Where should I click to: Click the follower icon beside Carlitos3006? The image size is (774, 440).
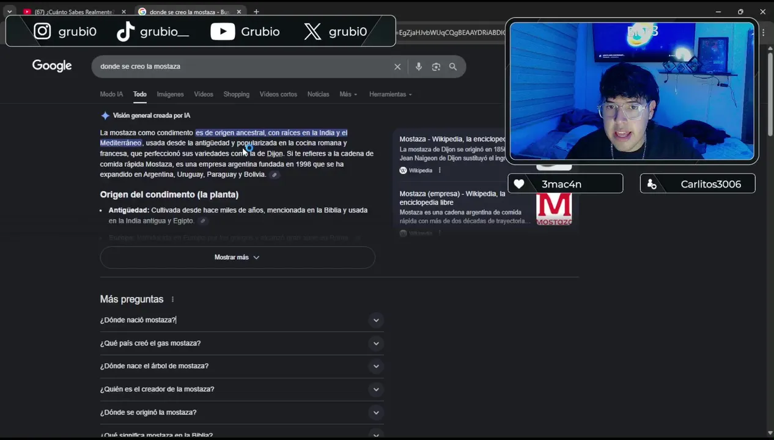(x=652, y=184)
